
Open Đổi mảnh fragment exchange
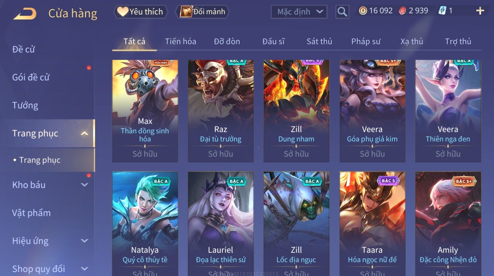click(202, 12)
